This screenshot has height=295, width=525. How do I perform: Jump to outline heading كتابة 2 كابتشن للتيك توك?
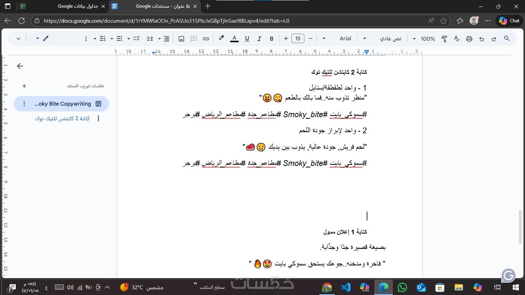pos(62,118)
